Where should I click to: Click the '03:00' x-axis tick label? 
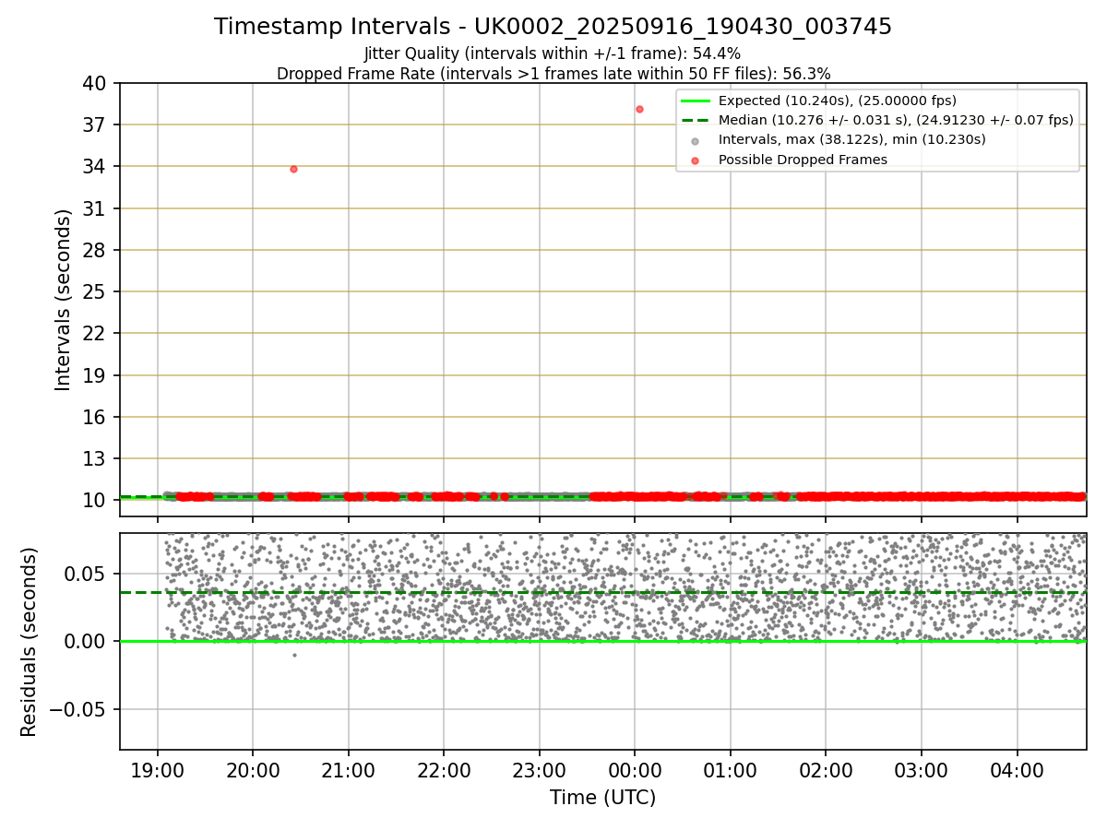click(x=922, y=770)
